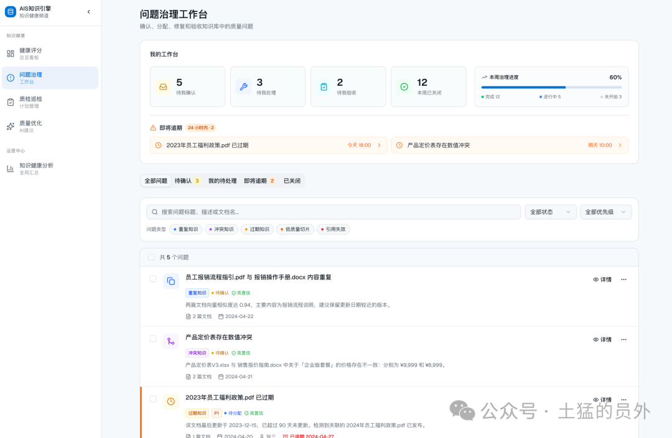Screen dimensions: 672x438
Task: Switch to the 我的待处理 tab
Action: point(222,181)
